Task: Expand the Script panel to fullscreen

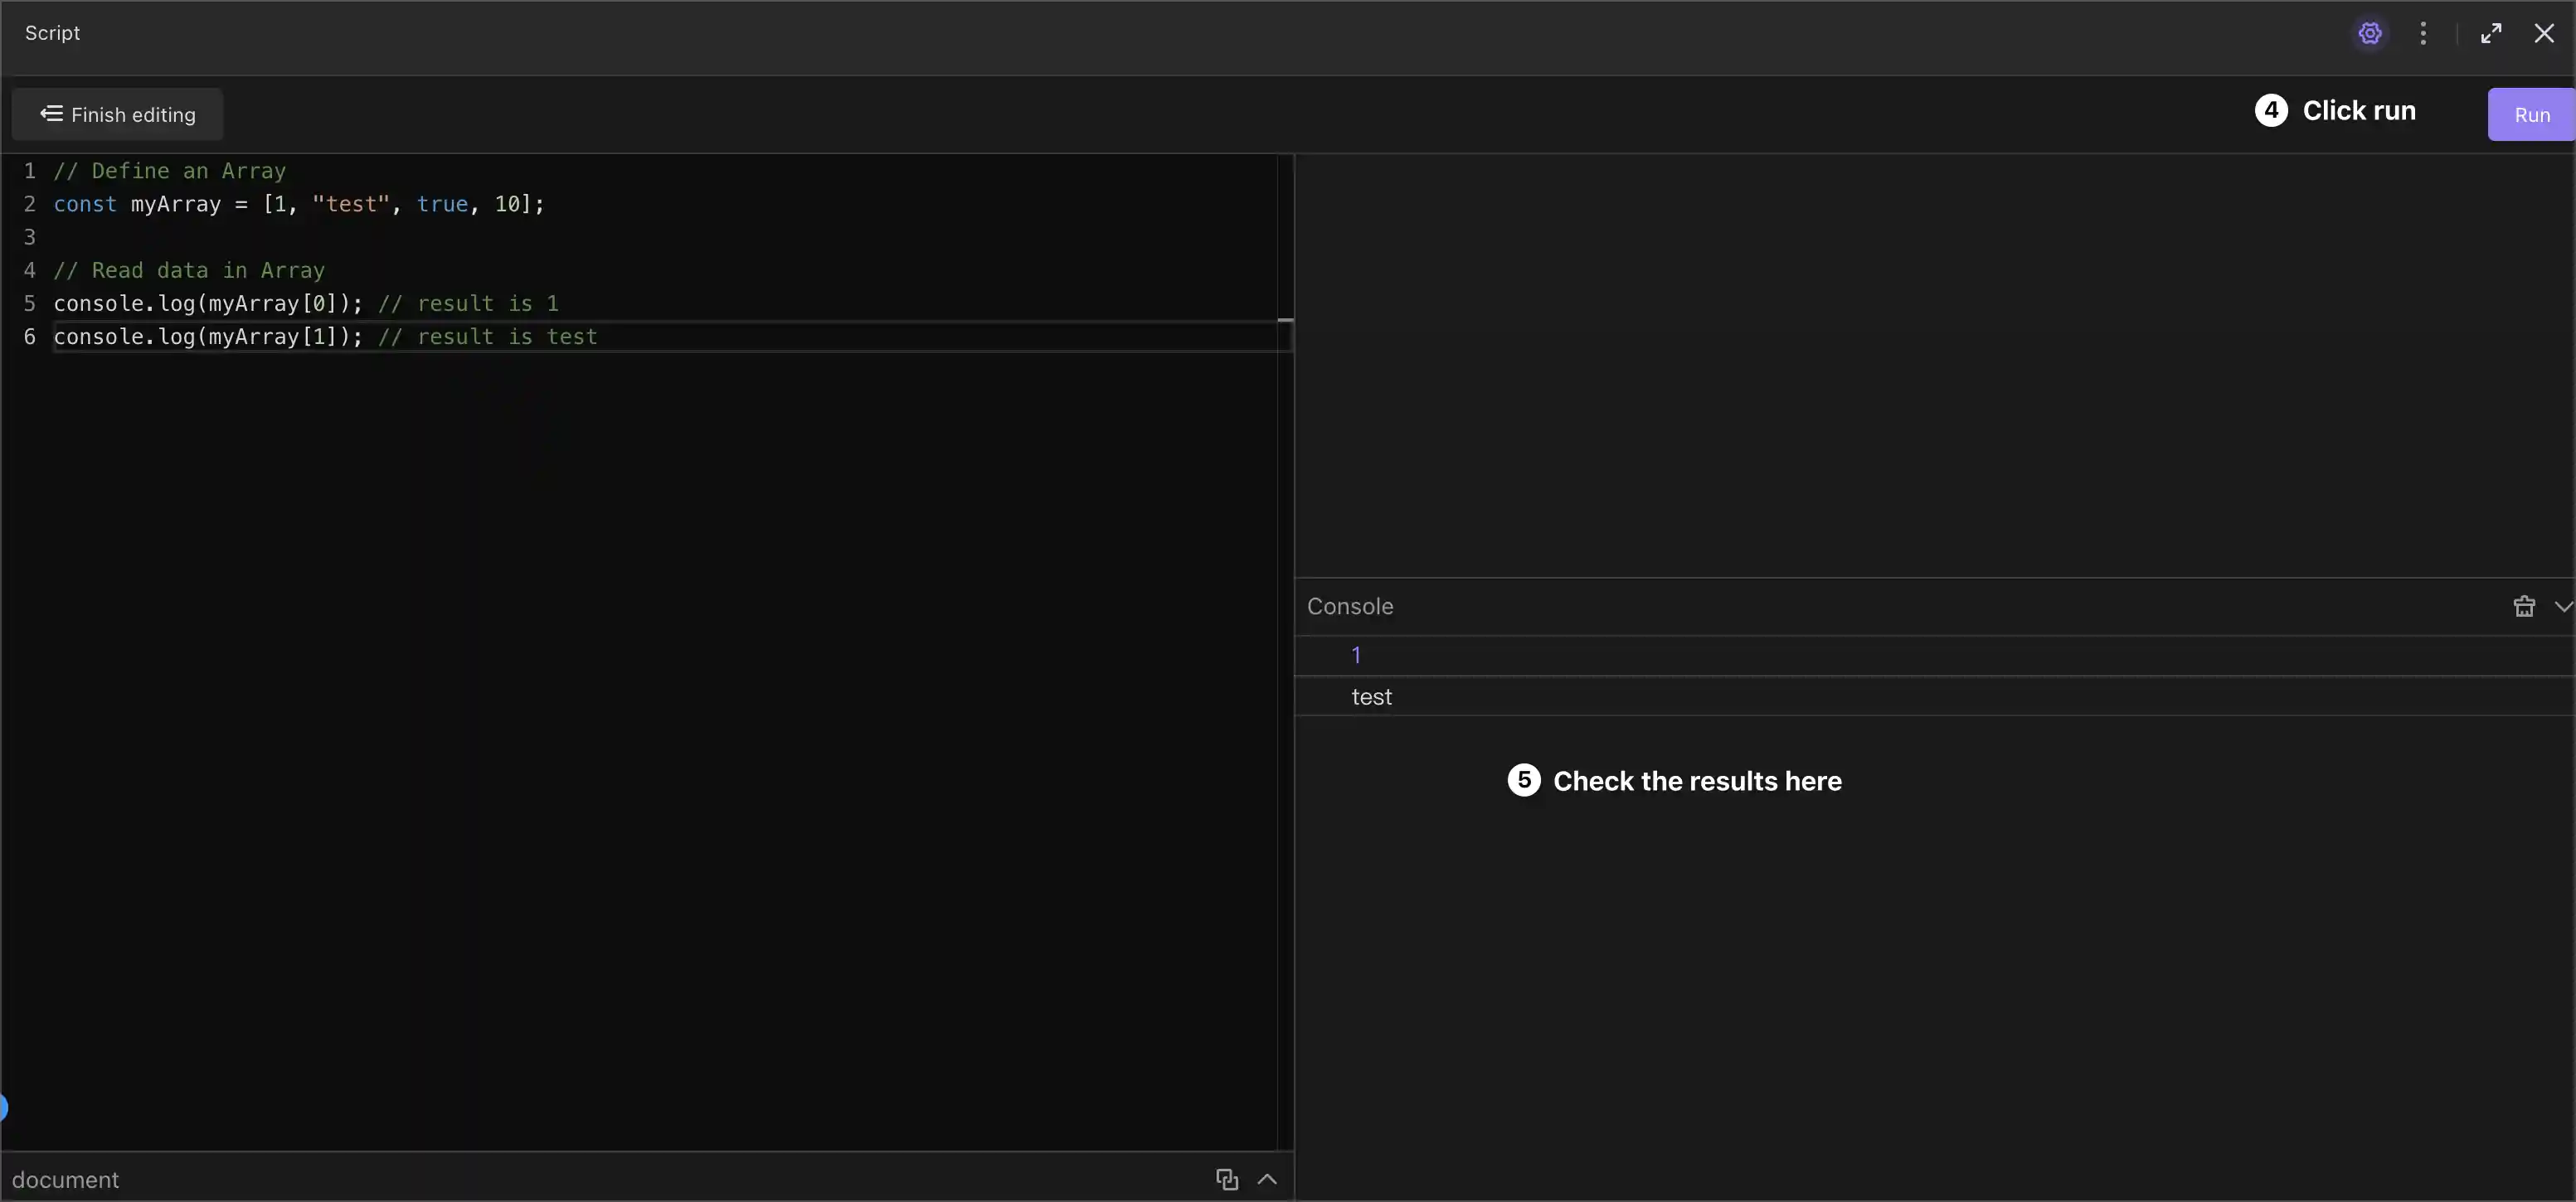Action: [x=2491, y=33]
